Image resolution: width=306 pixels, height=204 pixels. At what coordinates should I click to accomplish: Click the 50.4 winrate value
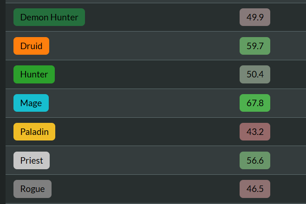click(255, 75)
